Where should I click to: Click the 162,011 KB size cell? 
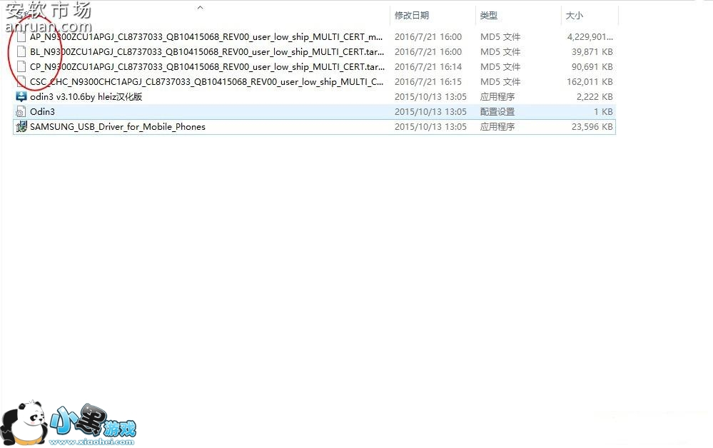590,82
